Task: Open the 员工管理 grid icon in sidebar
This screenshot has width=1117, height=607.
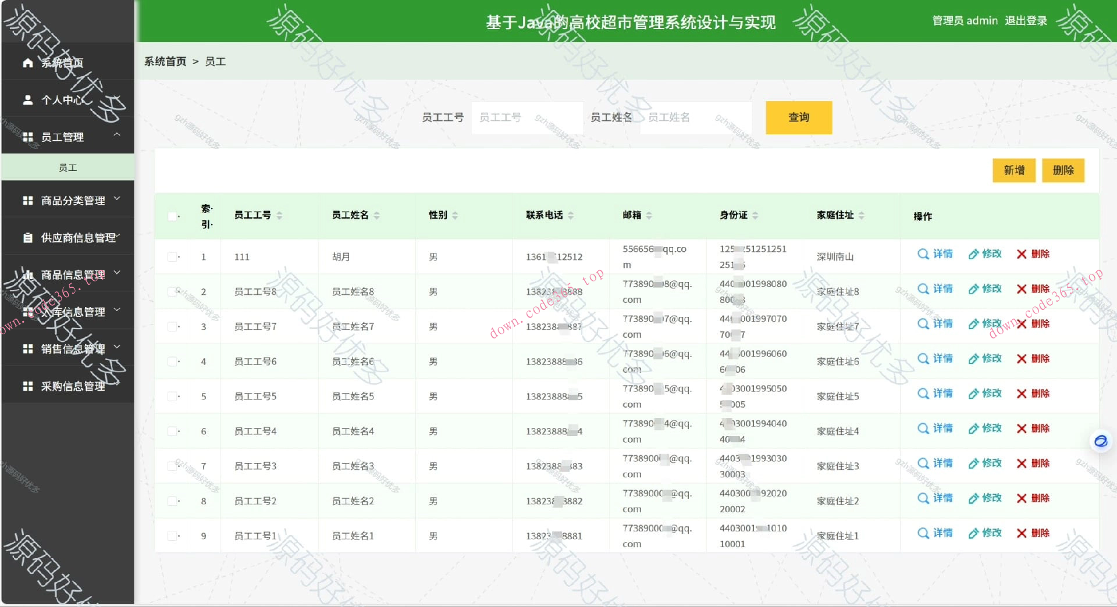Action: pos(28,137)
